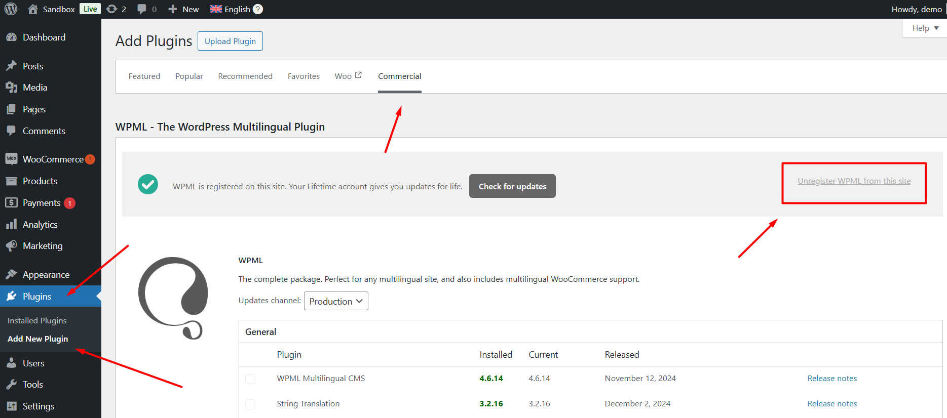The width and height of the screenshot is (947, 418).
Task: Click the WordPress logo in admin bar
Action: (11, 9)
